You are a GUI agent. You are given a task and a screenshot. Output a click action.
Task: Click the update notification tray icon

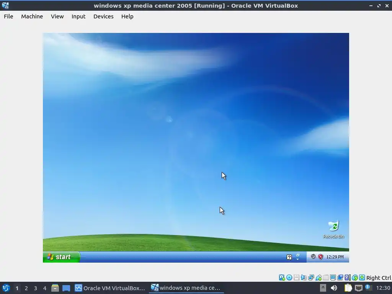[368, 287]
